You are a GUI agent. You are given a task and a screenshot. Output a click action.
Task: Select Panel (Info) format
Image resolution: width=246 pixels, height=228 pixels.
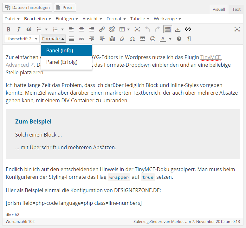pos(67,50)
